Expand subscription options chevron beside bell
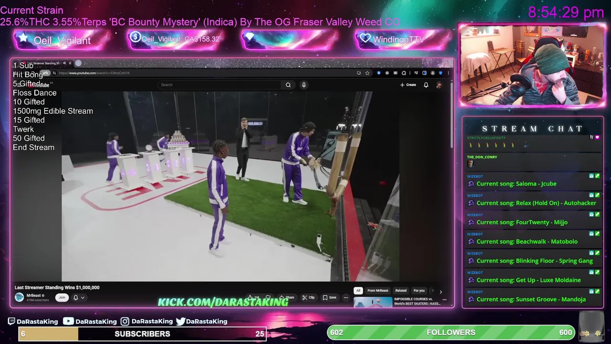 (83, 298)
